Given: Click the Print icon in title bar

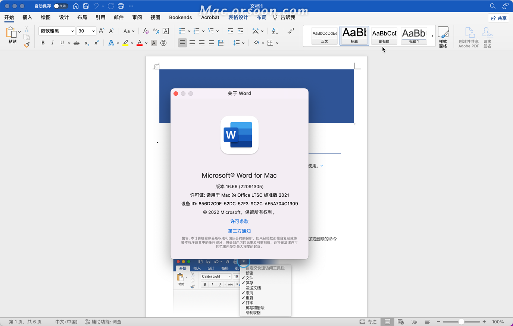Looking at the screenshot, I should [x=121, y=6].
